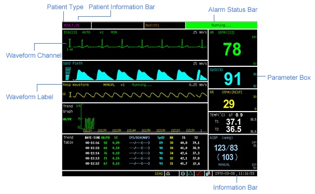Click the network disconnected icon
The width and height of the screenshot is (315, 194).
[208, 174]
